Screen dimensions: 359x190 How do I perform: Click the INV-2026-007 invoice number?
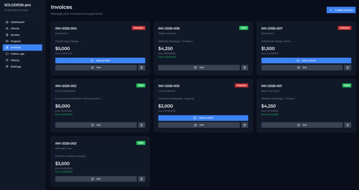point(272,28)
